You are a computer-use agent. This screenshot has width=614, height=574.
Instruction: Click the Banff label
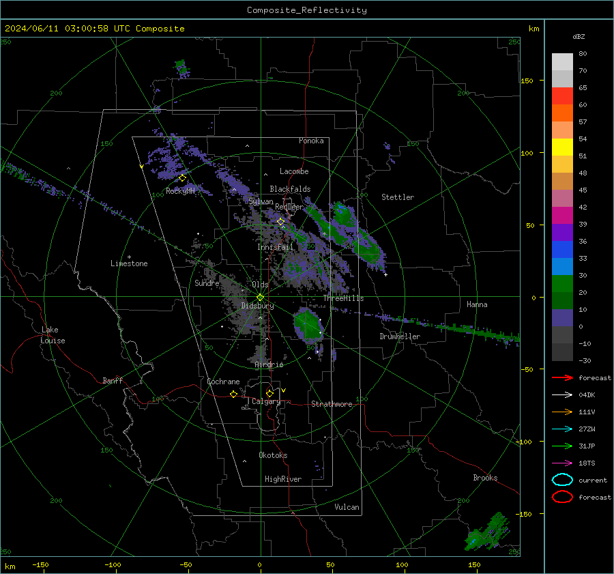coord(113,380)
